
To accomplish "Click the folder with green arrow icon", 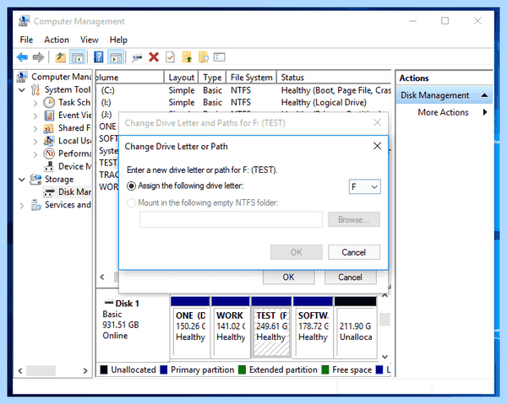I will pyautogui.click(x=188, y=57).
